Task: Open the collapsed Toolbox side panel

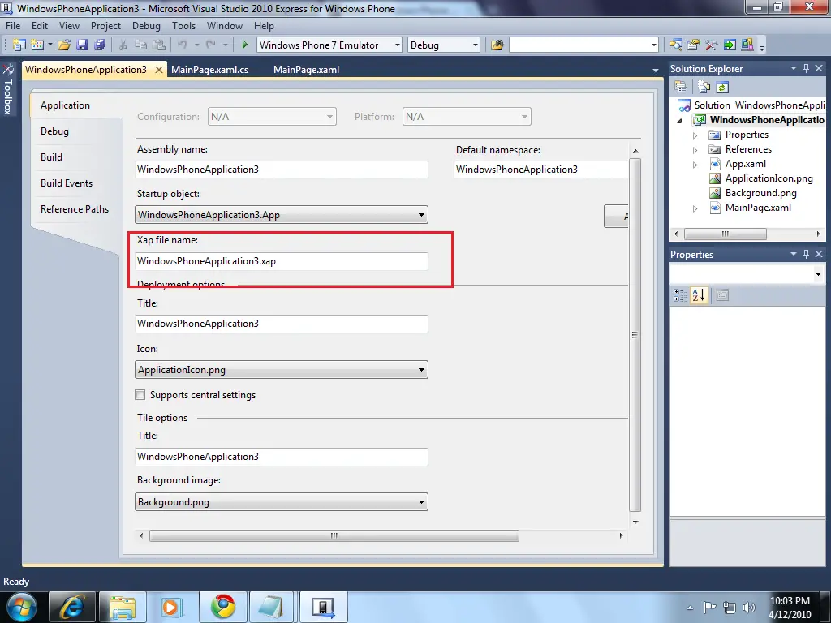Action: [8, 90]
